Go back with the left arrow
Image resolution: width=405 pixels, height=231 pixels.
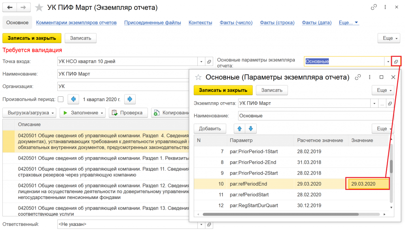coord(10,8)
